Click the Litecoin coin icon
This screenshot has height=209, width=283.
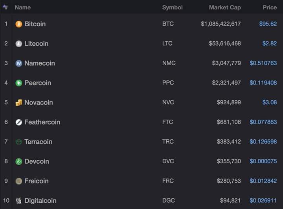coord(19,44)
